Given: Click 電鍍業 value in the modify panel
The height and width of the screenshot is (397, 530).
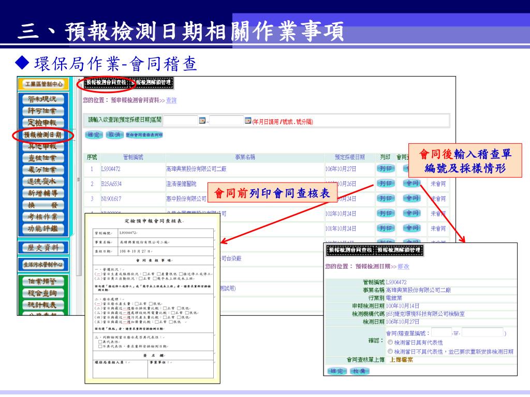Looking at the screenshot, I should coord(394,298).
